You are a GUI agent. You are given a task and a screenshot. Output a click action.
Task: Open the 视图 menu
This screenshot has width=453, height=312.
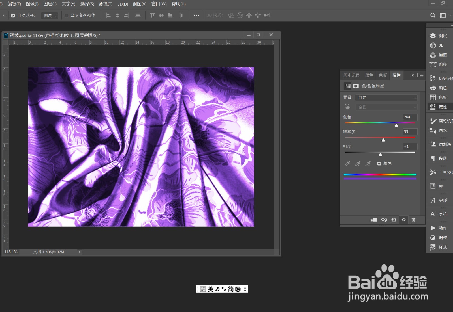pos(139,4)
